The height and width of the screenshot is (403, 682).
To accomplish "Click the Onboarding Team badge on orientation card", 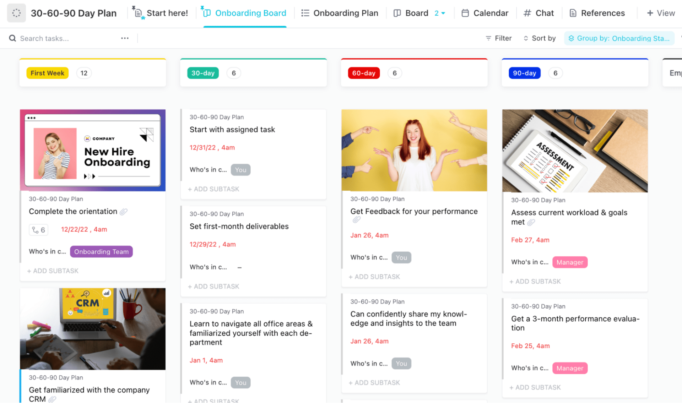I will pos(101,251).
